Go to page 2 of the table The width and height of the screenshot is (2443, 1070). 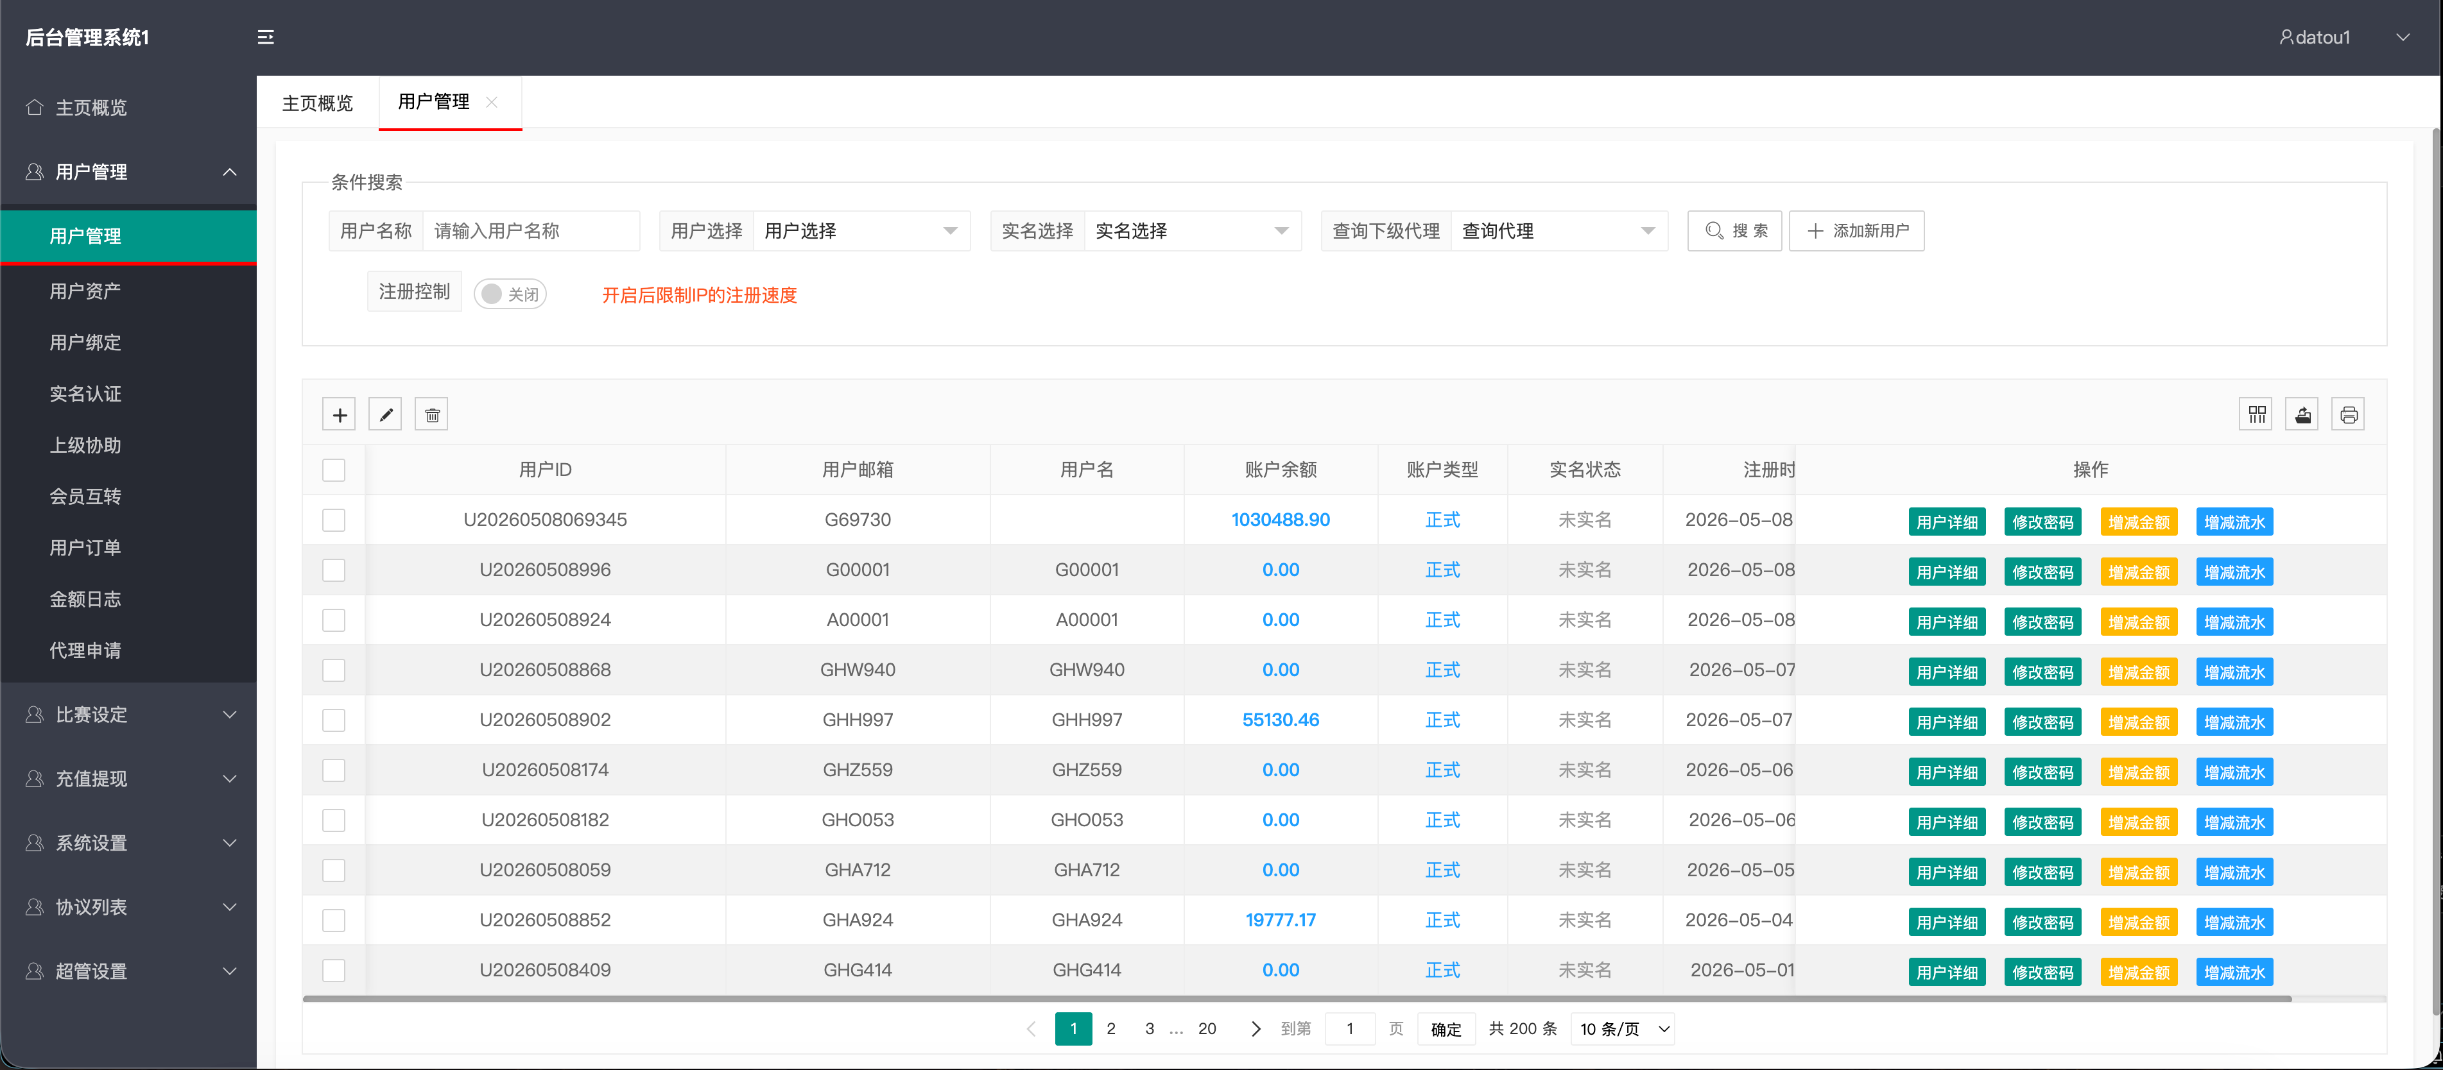pos(1112,1028)
